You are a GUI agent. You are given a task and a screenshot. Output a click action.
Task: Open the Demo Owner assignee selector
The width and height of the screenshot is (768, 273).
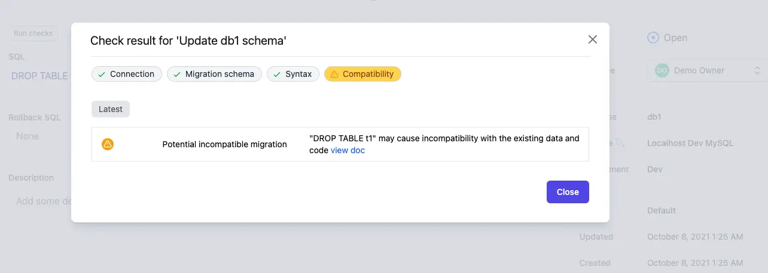[x=708, y=70]
